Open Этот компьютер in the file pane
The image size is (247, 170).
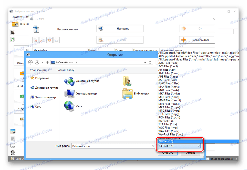tap(80, 94)
